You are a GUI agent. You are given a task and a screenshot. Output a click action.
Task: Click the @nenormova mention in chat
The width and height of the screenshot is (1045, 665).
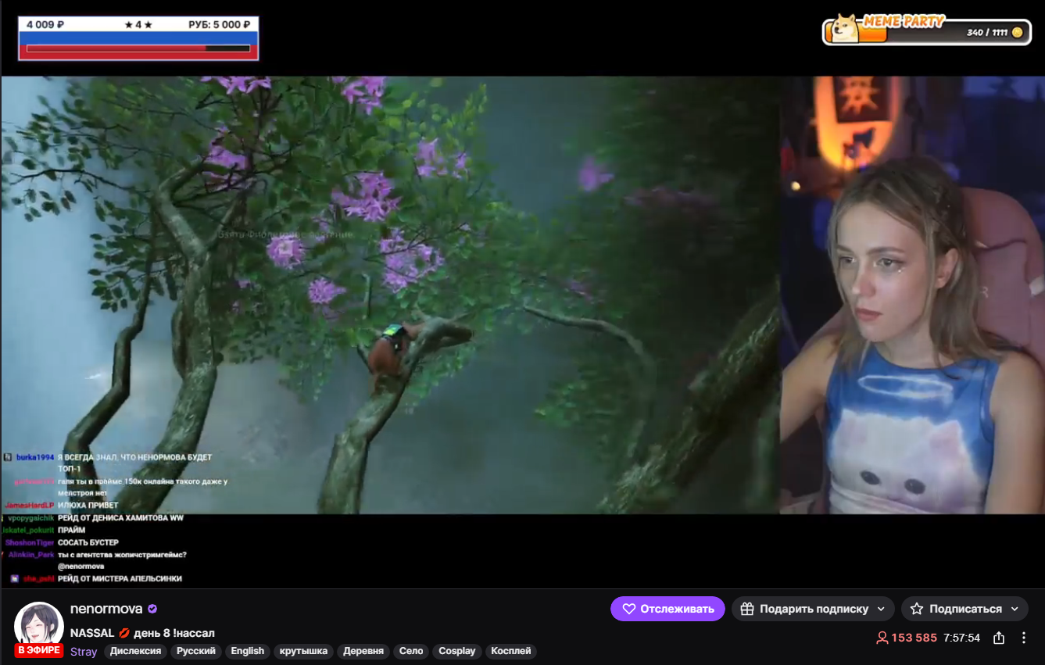(x=81, y=567)
